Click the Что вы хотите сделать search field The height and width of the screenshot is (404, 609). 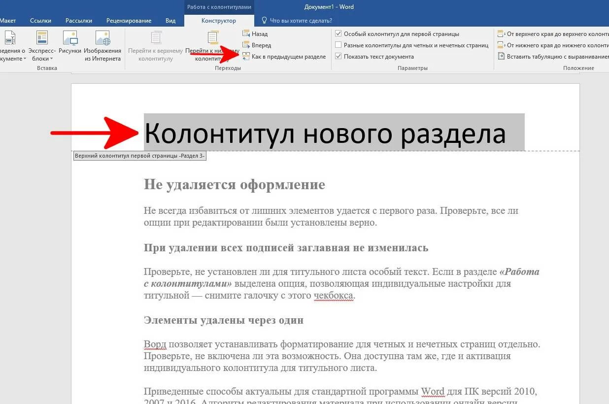click(x=301, y=21)
